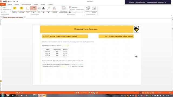Expand the Текст tool dropdown arrow
The width and height of the screenshot is (173, 97).
39,13
